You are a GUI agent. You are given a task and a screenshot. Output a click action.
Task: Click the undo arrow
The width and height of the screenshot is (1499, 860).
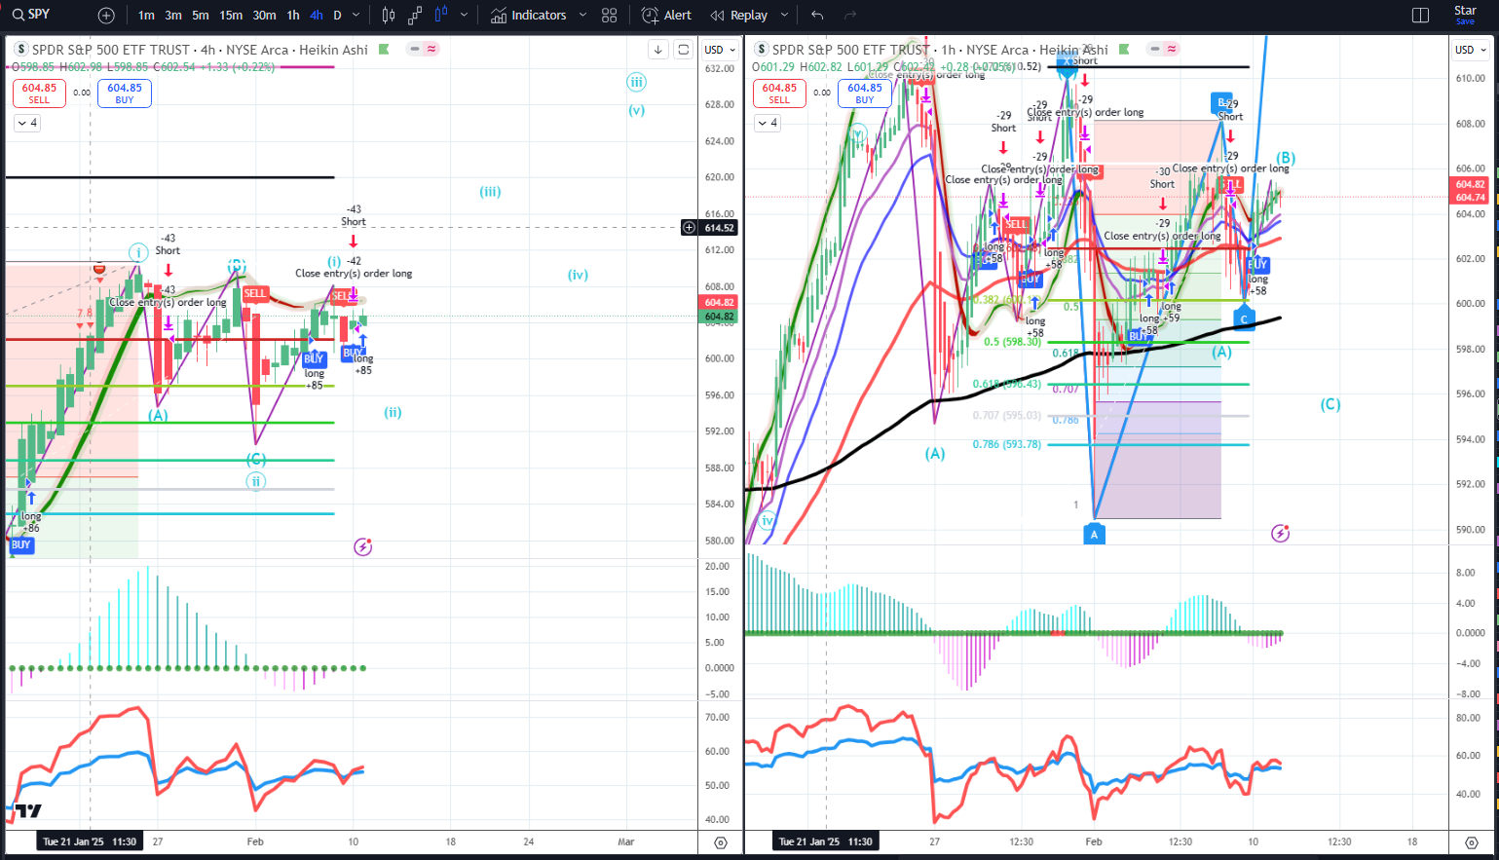coord(817,16)
